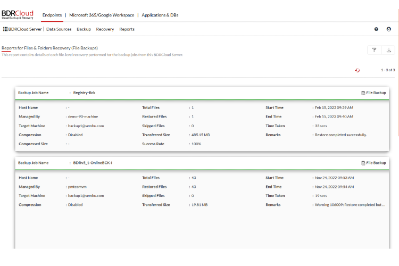The image size is (399, 266).
Task: Open the report filter funnel icon
Action: coord(374,50)
